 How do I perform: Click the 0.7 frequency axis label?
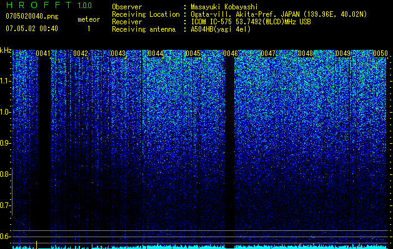[5, 205]
